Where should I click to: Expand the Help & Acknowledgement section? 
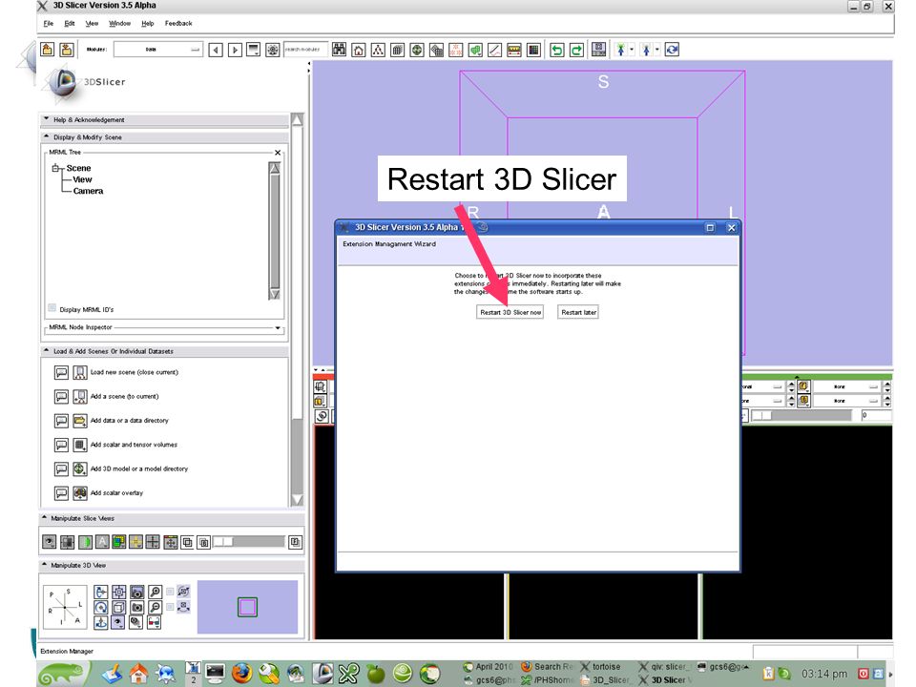click(165, 120)
